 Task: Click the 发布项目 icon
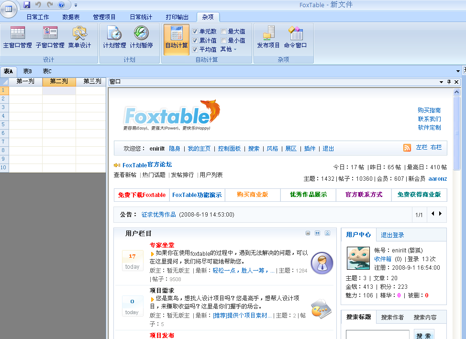pos(268,37)
